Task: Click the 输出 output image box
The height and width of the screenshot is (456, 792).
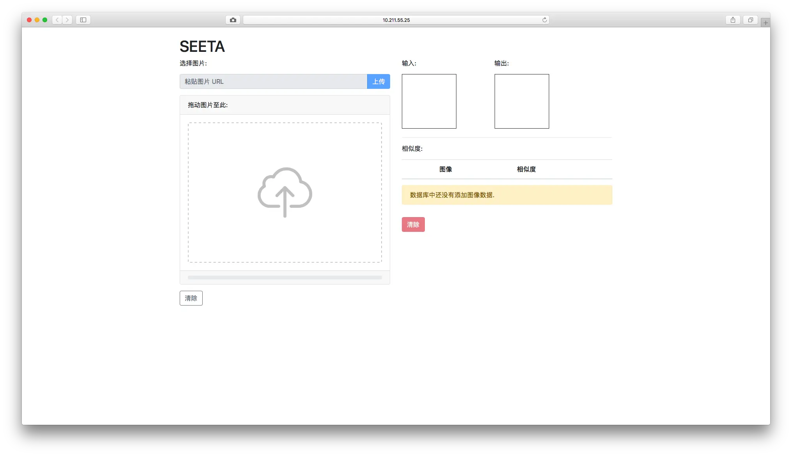Action: coord(522,101)
